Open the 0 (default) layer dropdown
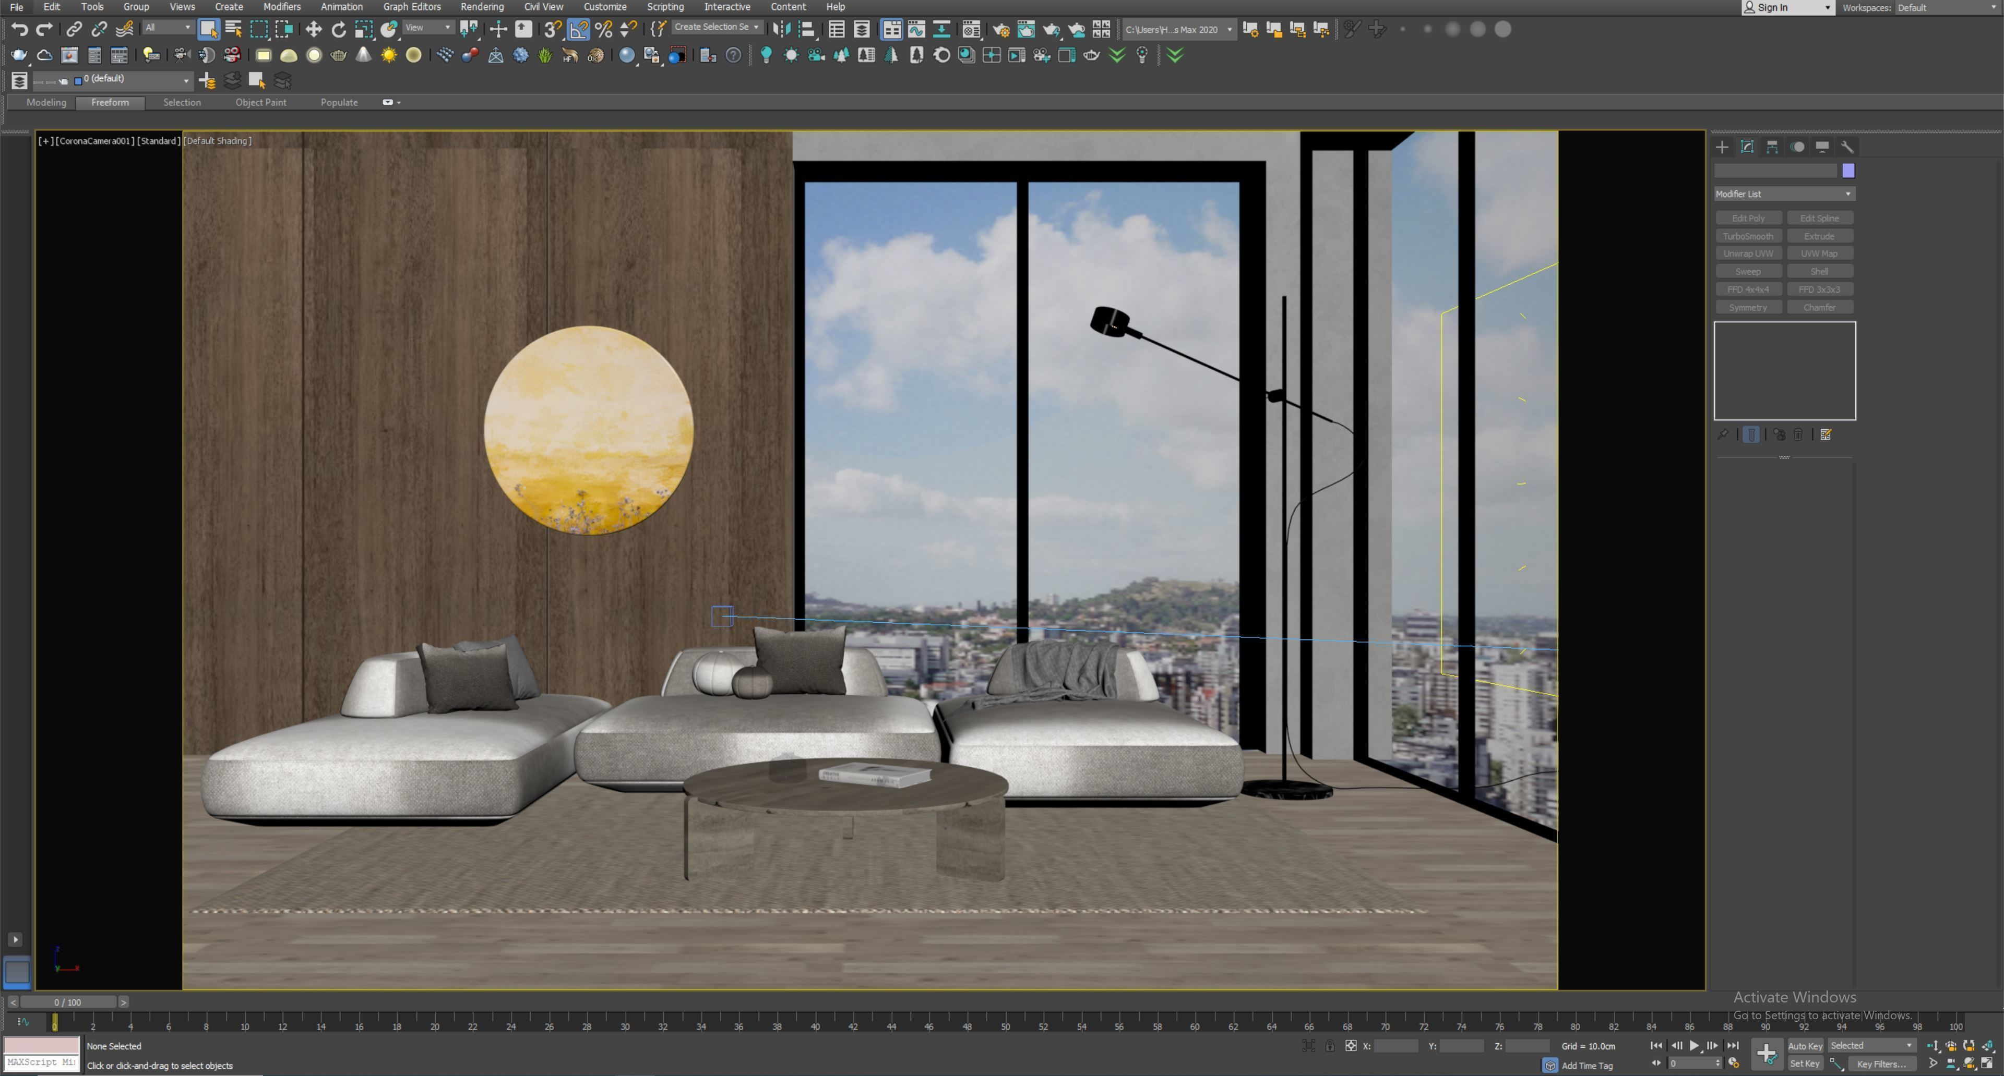Image resolution: width=2004 pixels, height=1076 pixels. click(x=185, y=80)
